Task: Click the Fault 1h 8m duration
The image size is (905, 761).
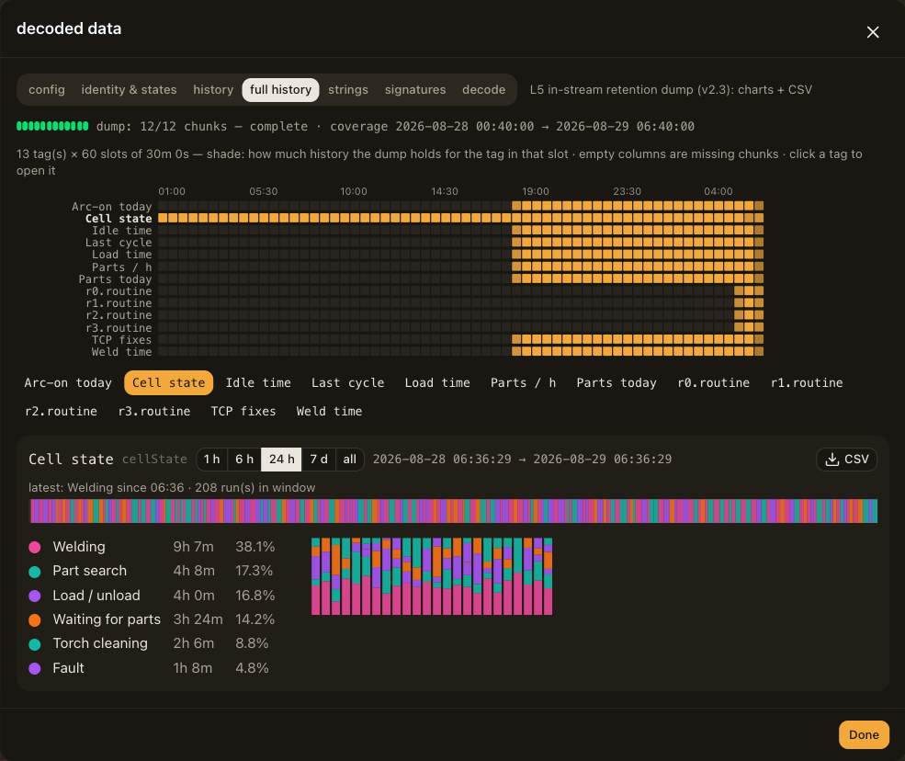Action: coord(193,668)
